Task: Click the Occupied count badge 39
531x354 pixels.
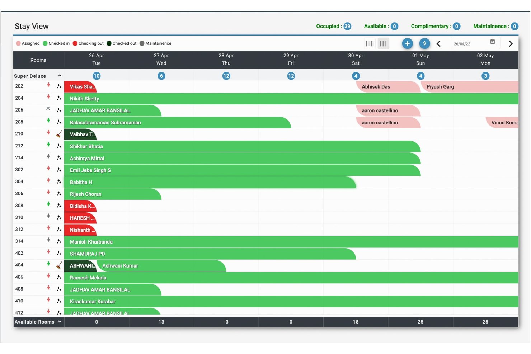Action: tap(347, 26)
